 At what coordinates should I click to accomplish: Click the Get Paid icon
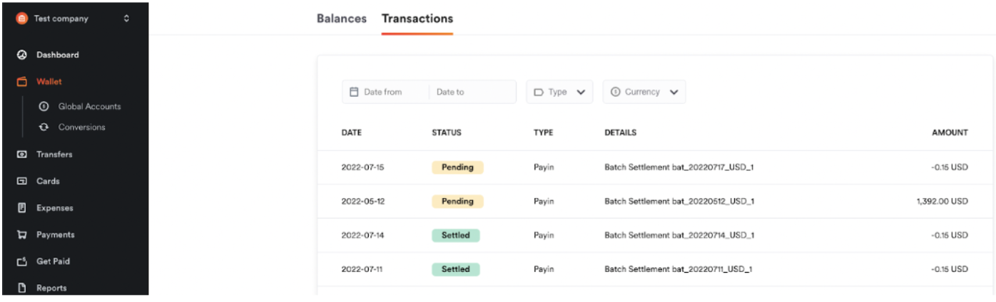(x=21, y=261)
